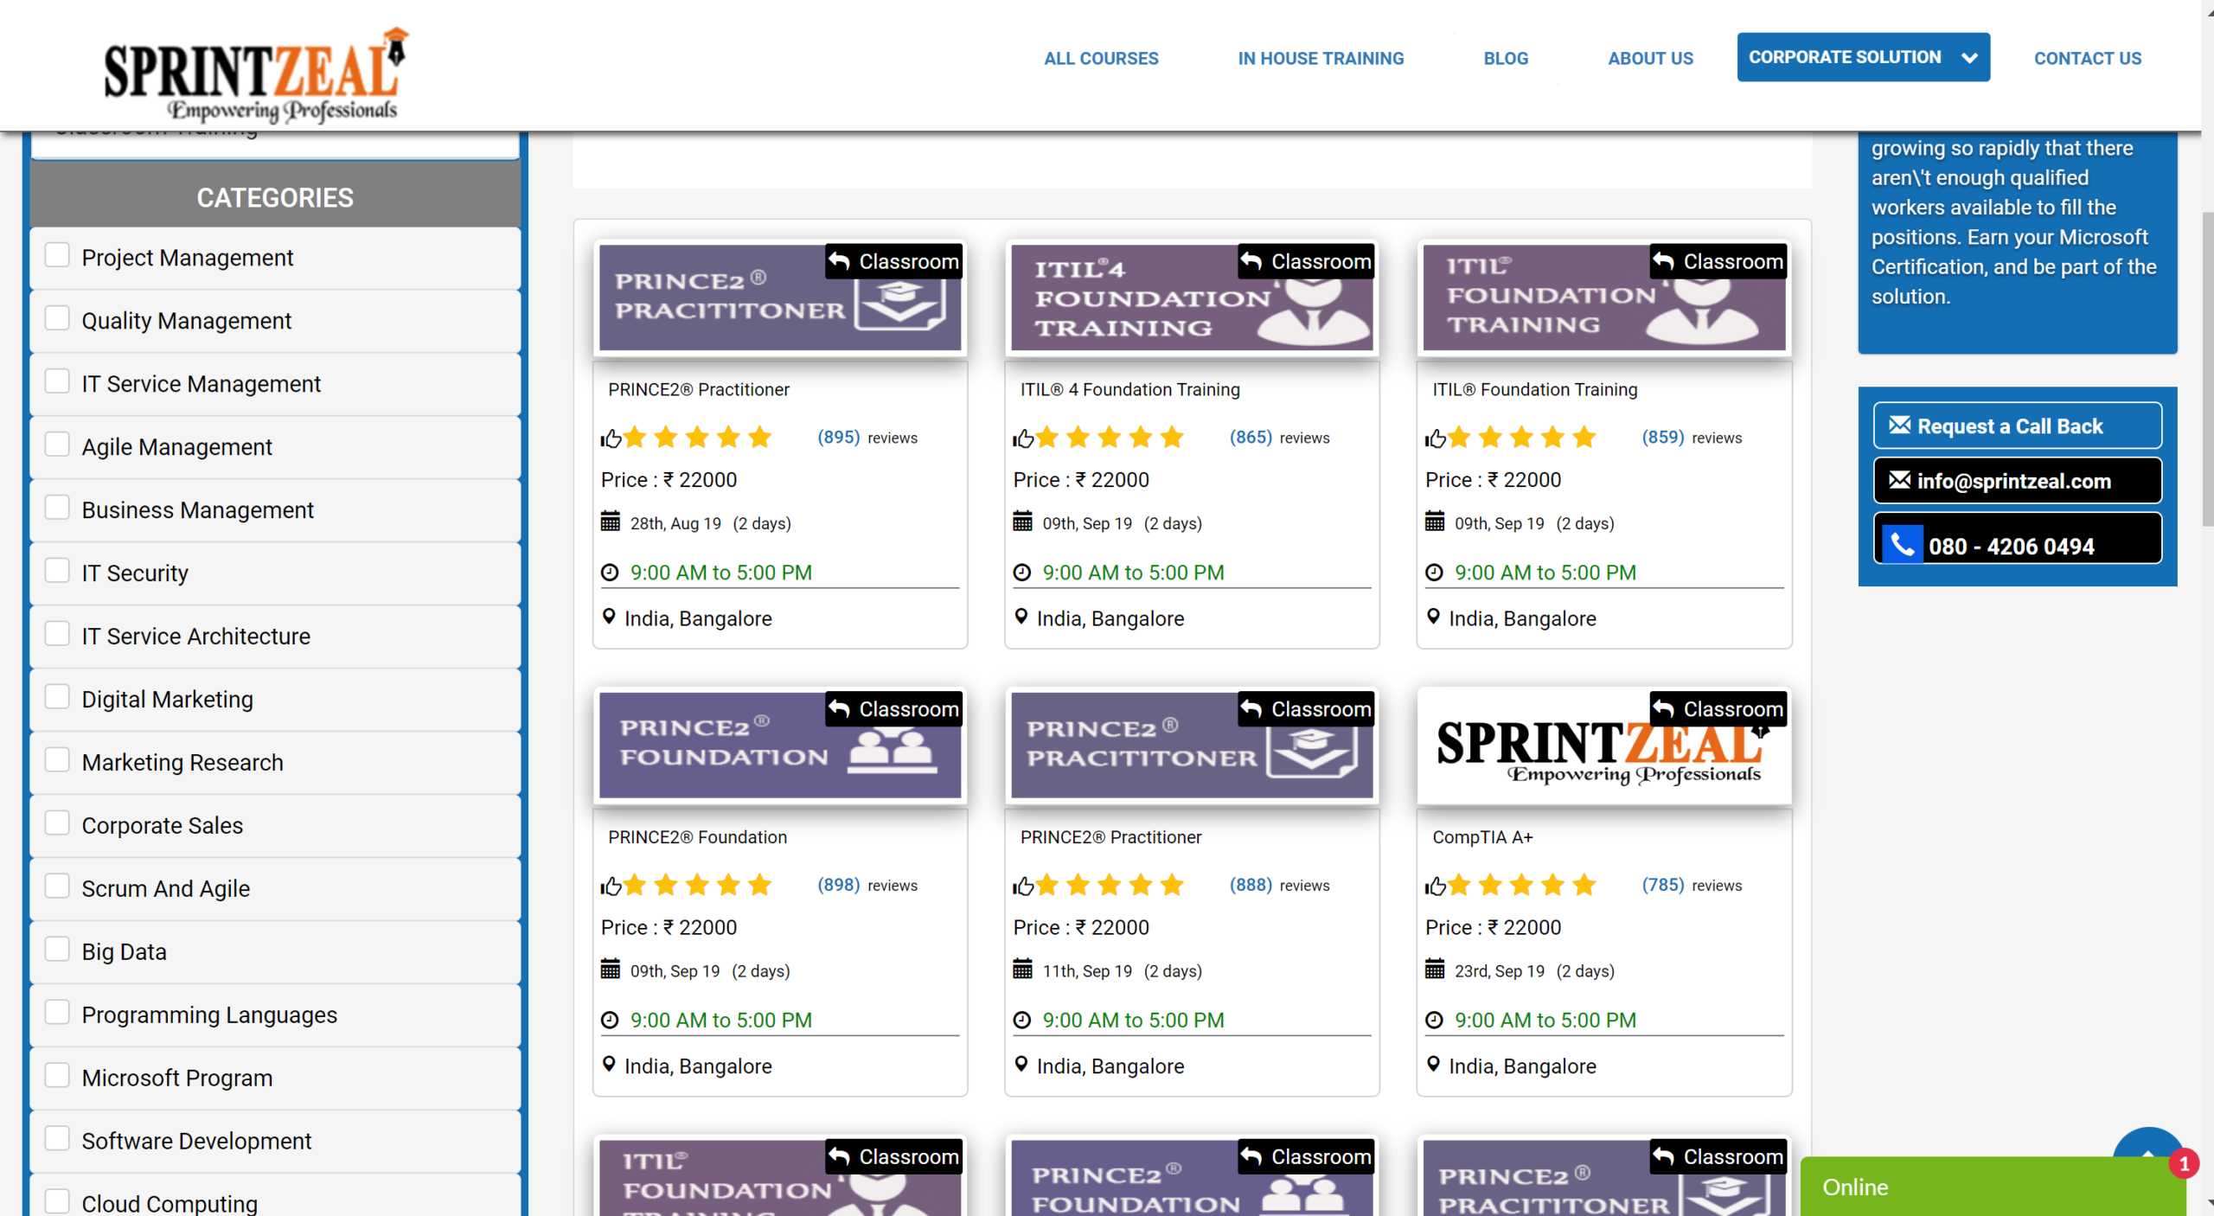Check the Quality Management category checkbox
The height and width of the screenshot is (1216, 2214).
[57, 318]
